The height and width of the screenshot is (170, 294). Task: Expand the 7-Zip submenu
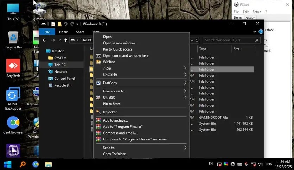click(x=185, y=68)
